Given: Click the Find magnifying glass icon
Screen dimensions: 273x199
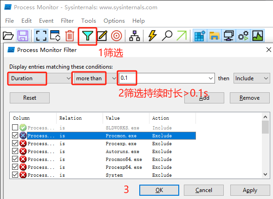Looking at the screenshot, I should (x=167, y=36).
